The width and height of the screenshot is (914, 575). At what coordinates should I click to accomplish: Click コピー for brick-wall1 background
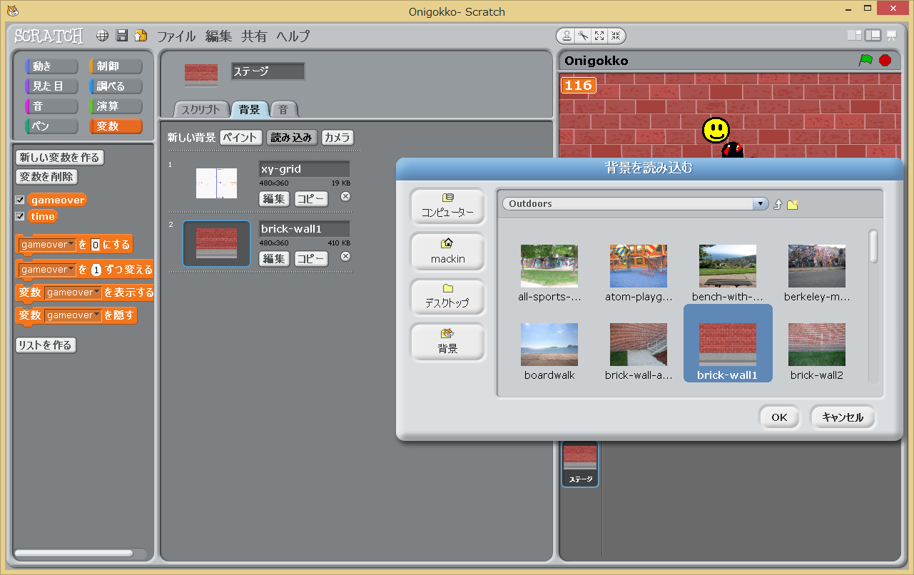pos(311,259)
